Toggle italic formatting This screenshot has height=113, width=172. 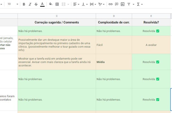pos(30,4)
